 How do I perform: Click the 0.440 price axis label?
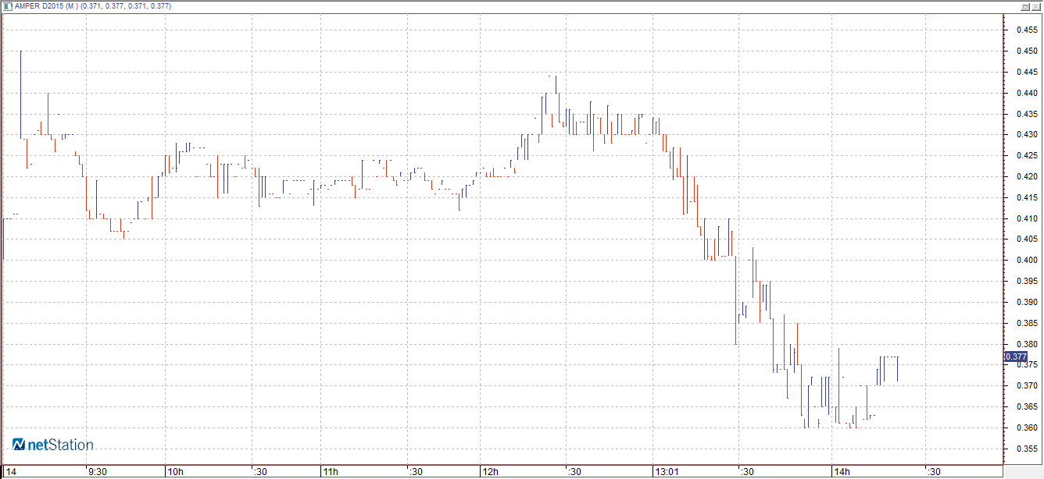[x=1026, y=93]
